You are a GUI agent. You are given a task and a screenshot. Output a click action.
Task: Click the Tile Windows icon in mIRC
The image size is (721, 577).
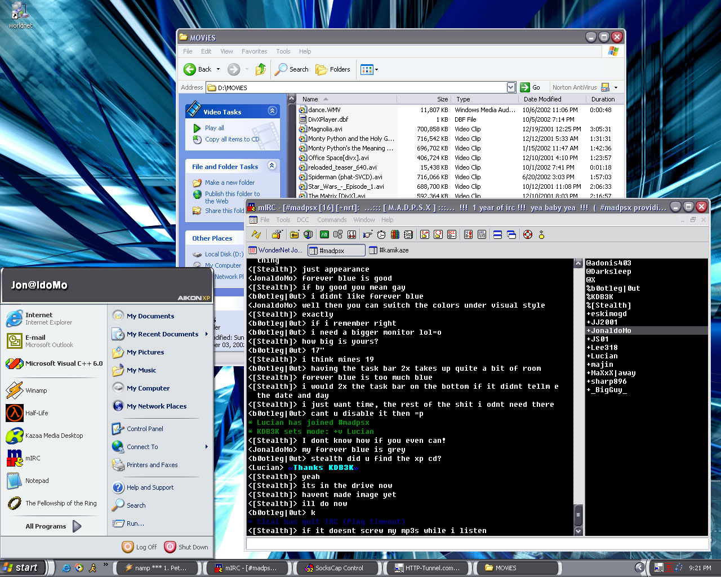[497, 234]
